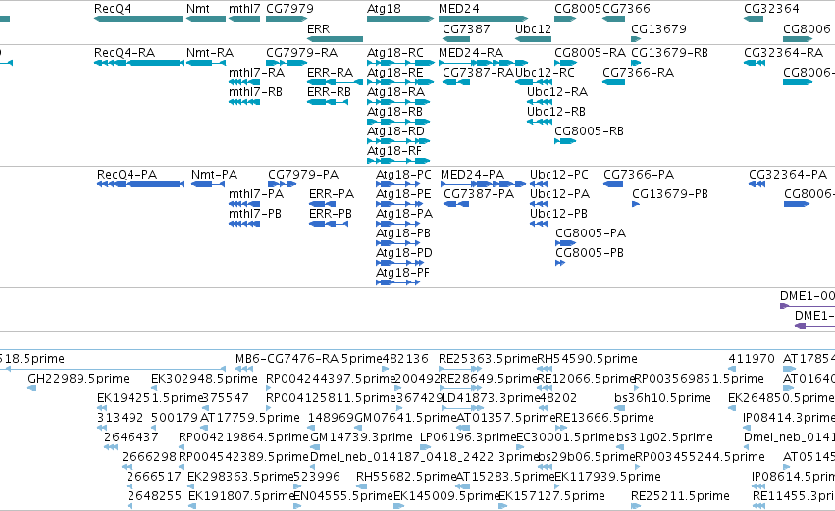Click the mthl7-RA transcript label
835x511 pixels.
coord(257,73)
